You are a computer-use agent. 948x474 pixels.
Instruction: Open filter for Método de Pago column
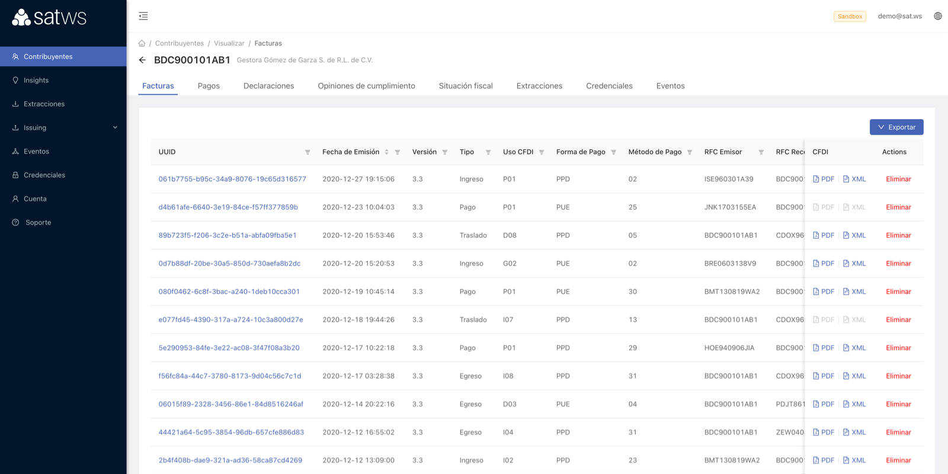pos(690,152)
